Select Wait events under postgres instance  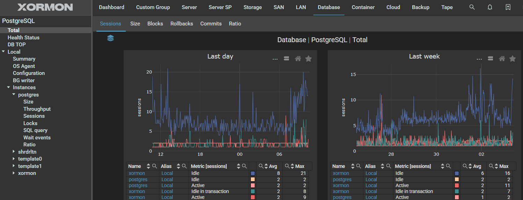[x=37, y=137]
